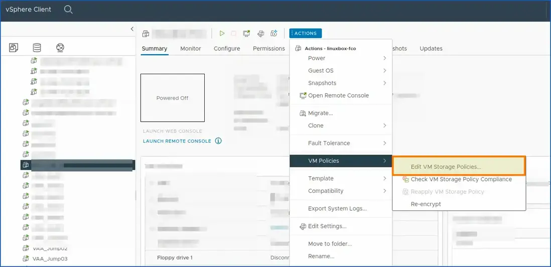
Task: Click the Powered Off console thumbnail
Action: 172,98
